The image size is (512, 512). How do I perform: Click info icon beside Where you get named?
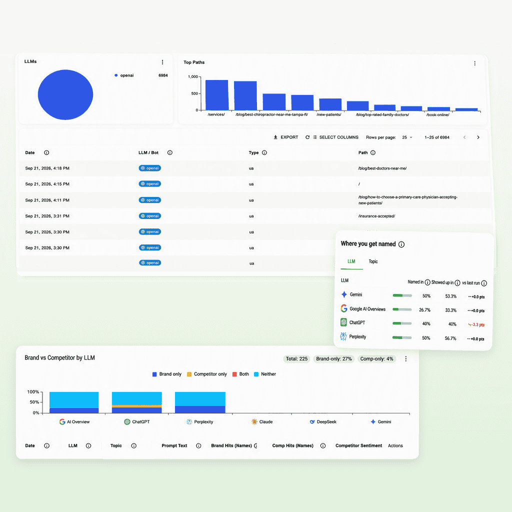[x=401, y=244]
